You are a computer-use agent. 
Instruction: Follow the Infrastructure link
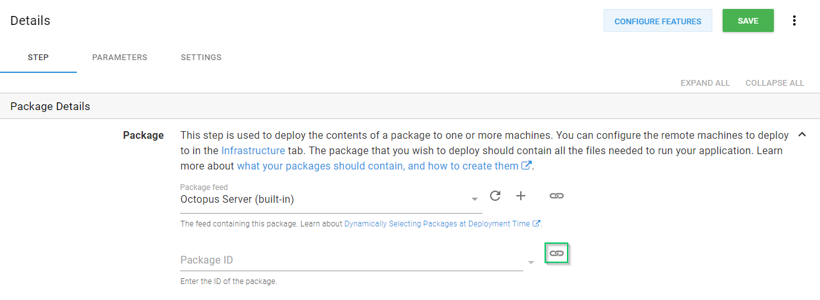(253, 151)
